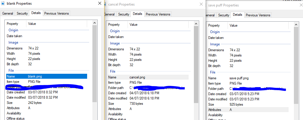The image size is (303, 120).
Task: Open Security tab in blank Properties
Action: tap(22, 13)
